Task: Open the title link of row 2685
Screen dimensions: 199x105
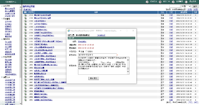Action: [49, 88]
